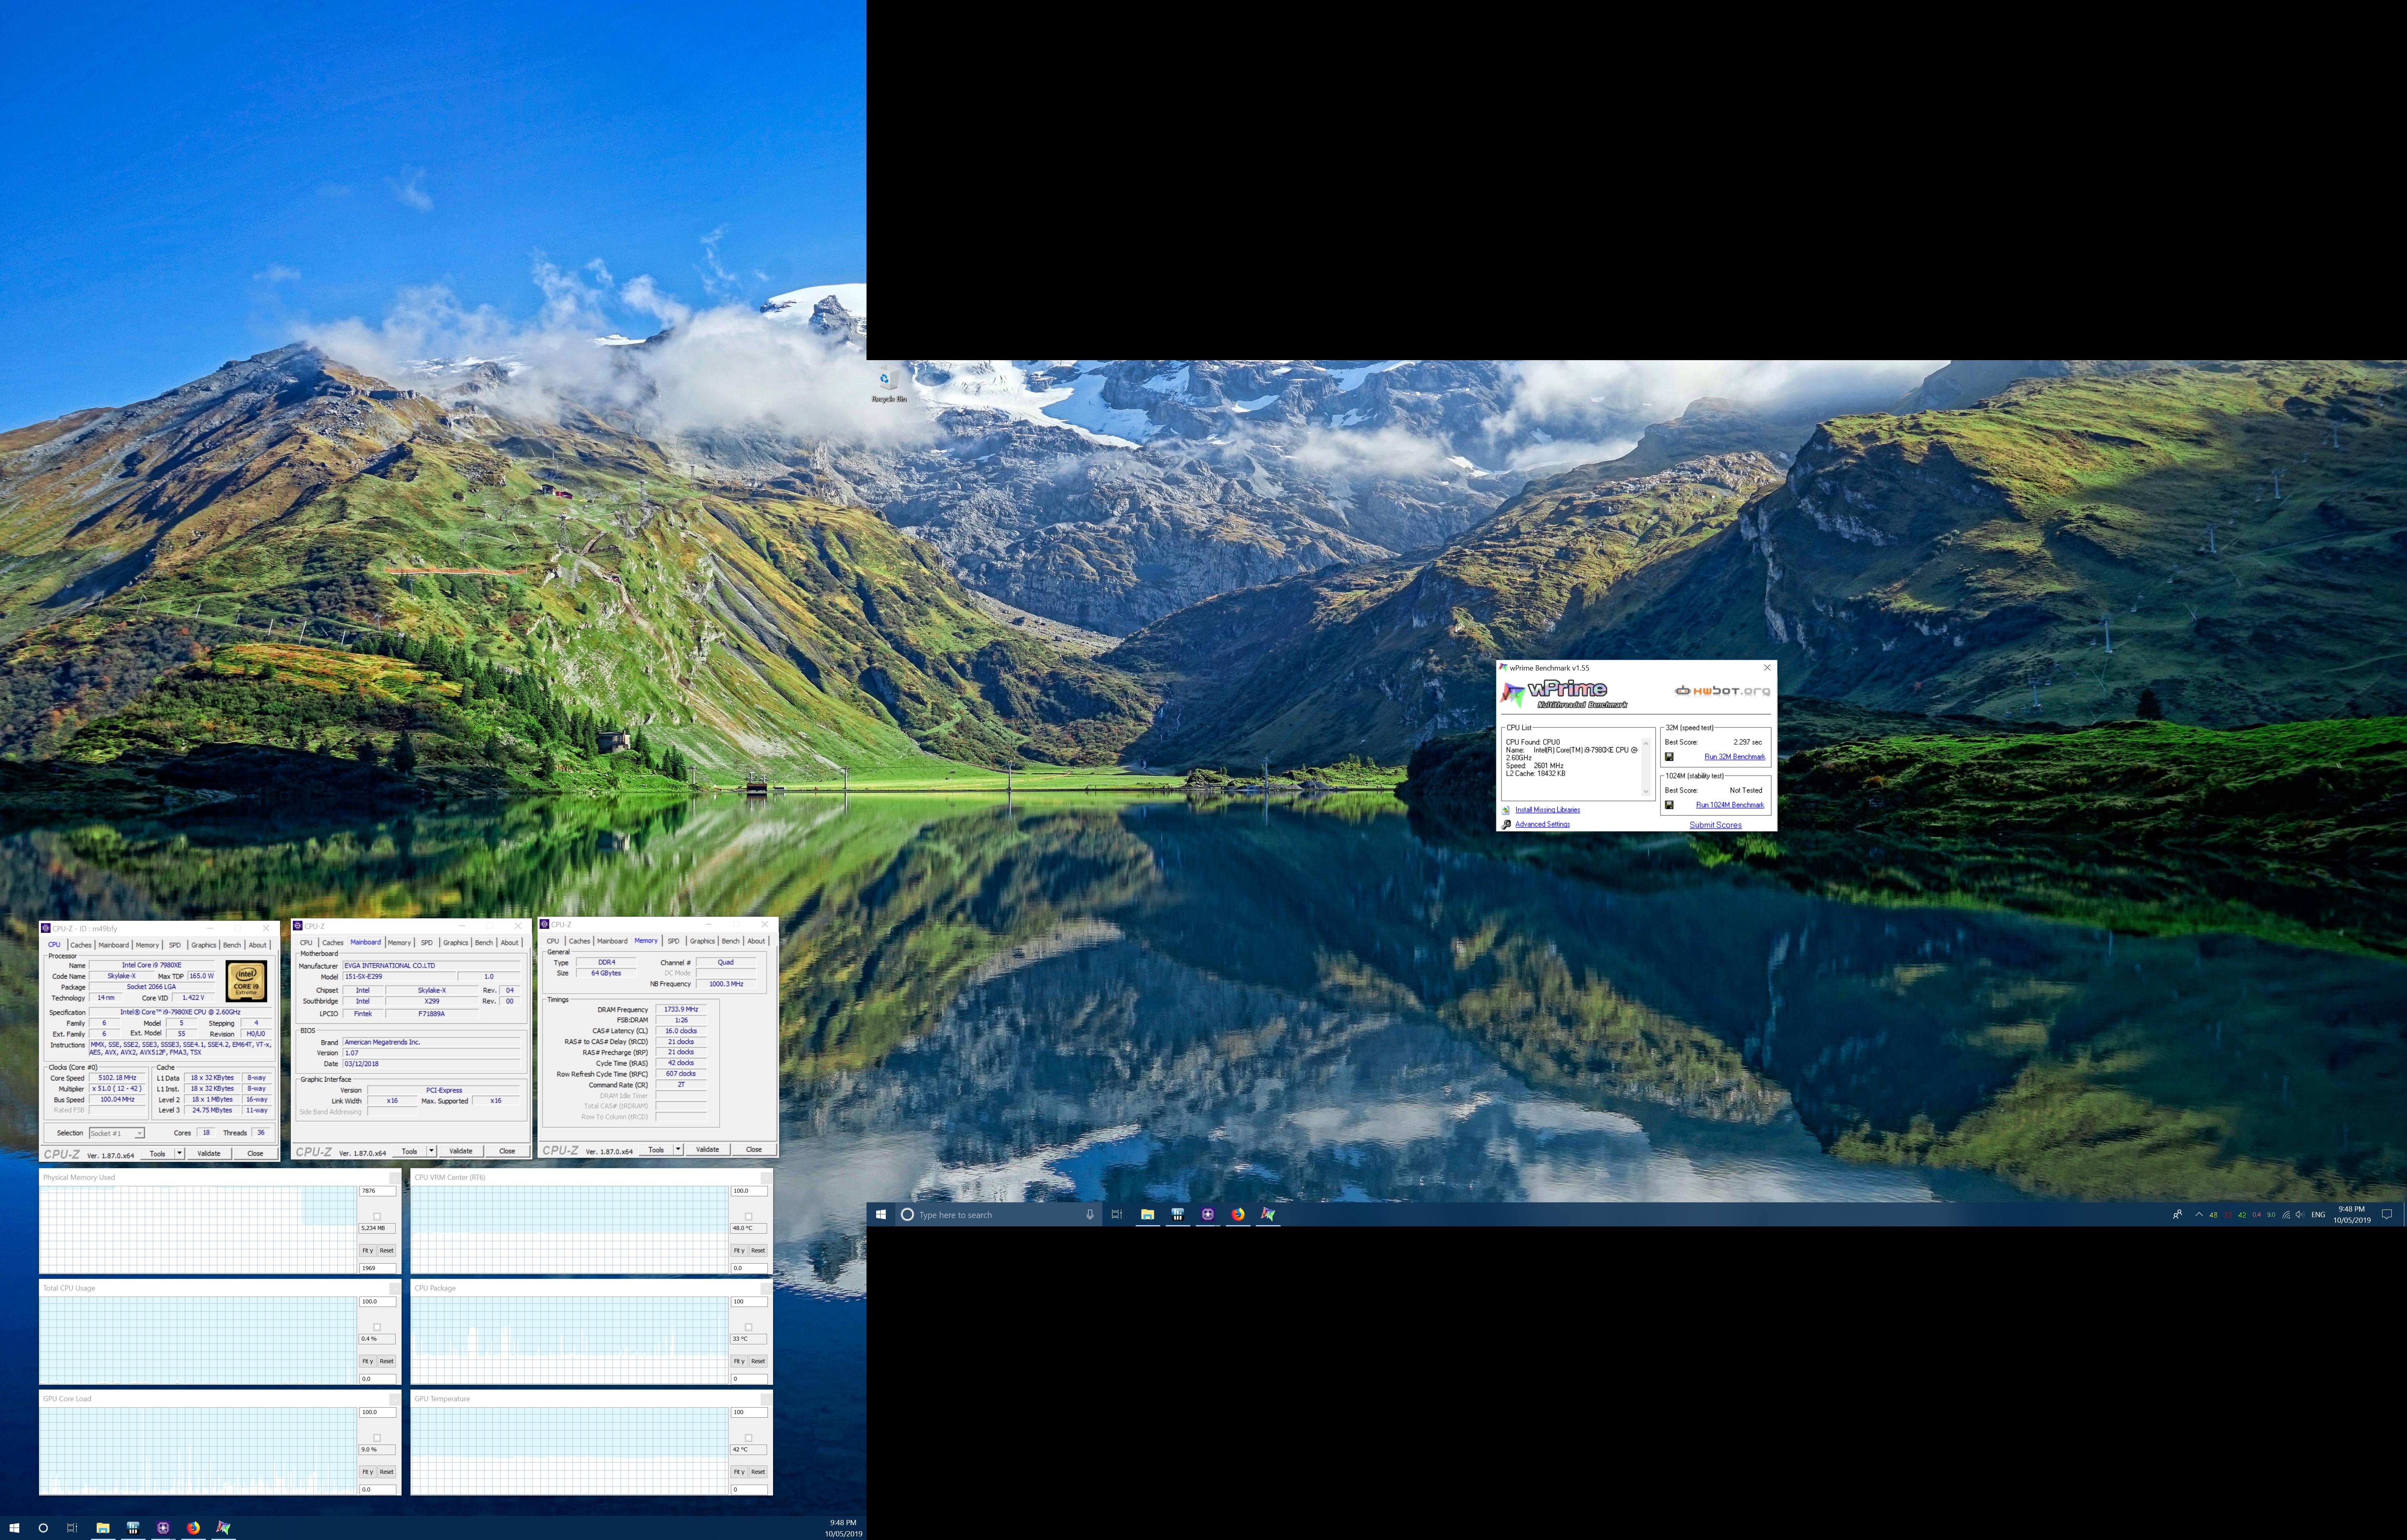Open Firefox on the right monitor taskbar

1238,1214
